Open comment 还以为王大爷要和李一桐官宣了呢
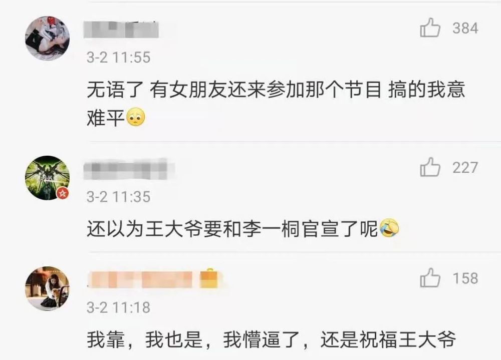 tap(243, 228)
